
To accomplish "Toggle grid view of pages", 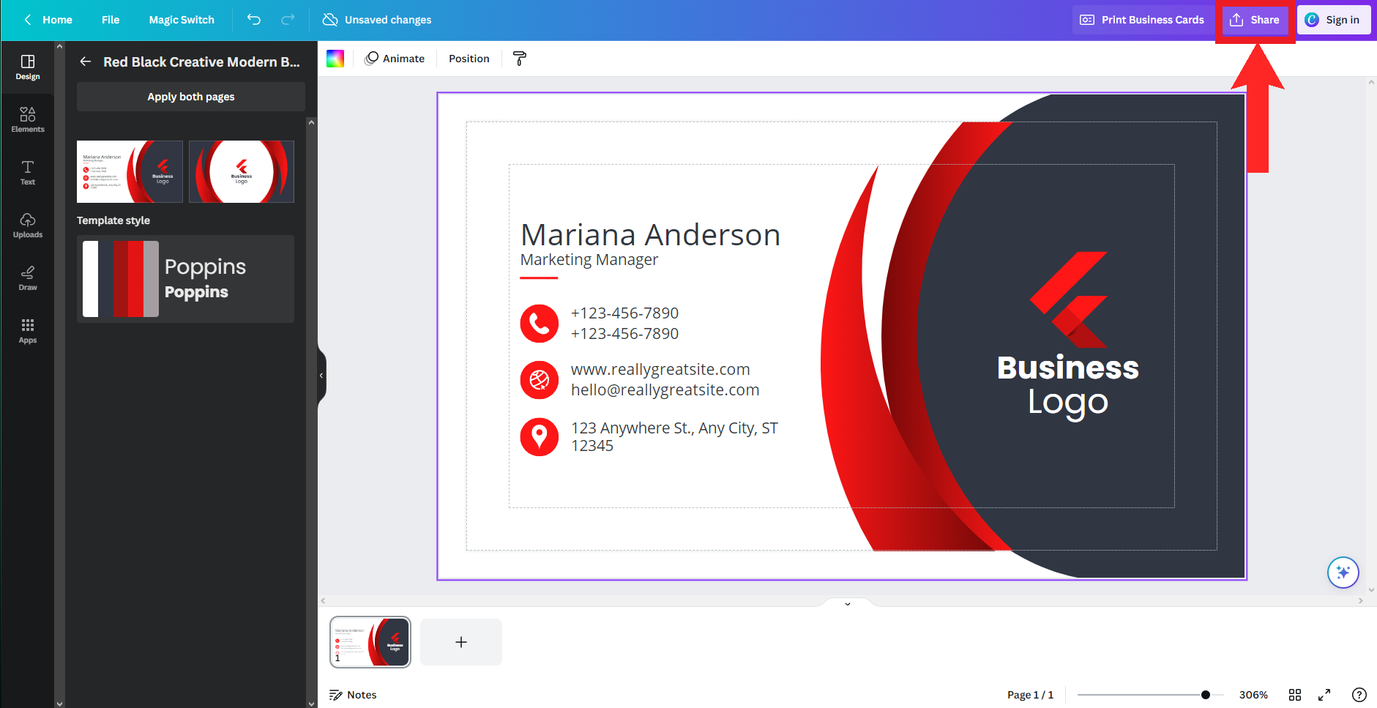I will (1295, 695).
